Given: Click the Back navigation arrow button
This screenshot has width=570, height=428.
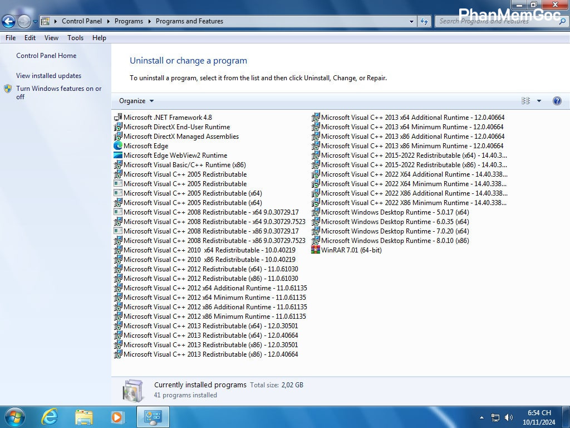Looking at the screenshot, I should click(x=8, y=22).
